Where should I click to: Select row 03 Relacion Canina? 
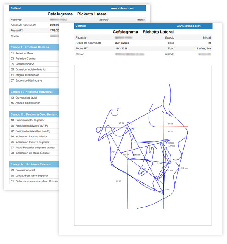34,59
